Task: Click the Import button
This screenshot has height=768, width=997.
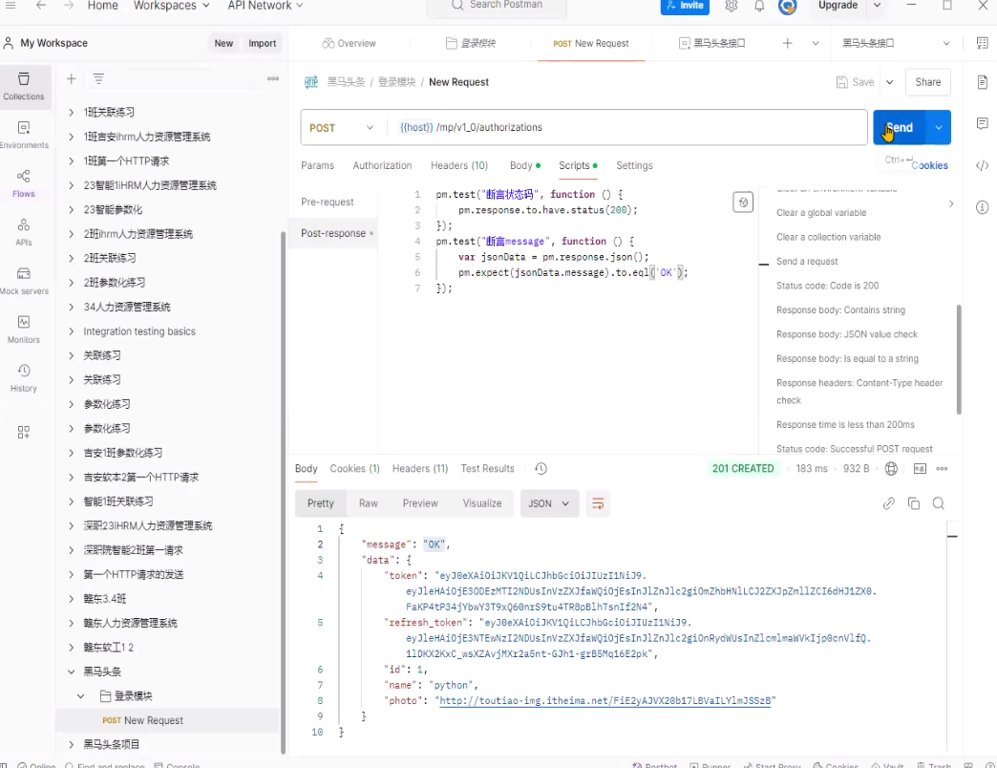Action: click(262, 43)
